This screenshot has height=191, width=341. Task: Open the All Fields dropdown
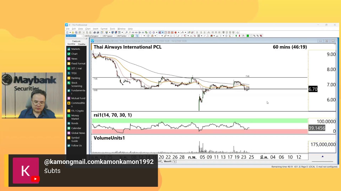click(x=128, y=36)
